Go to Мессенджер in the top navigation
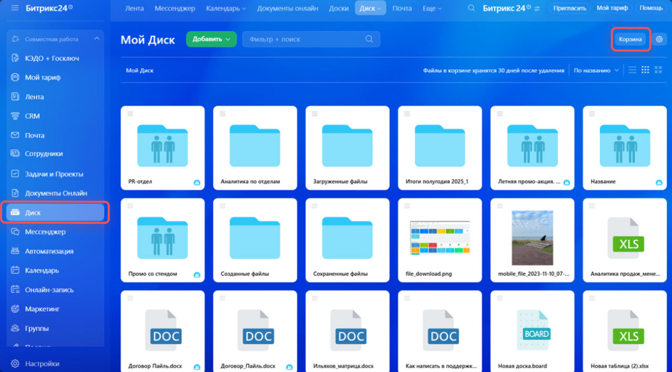This screenshot has width=672, height=372. [x=175, y=8]
